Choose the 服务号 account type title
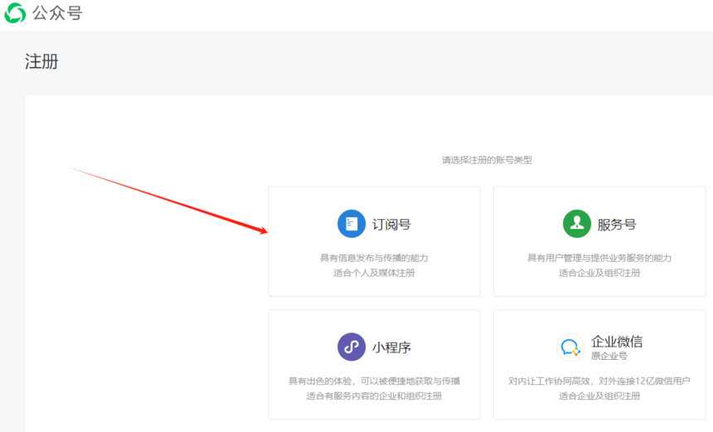This screenshot has width=713, height=432. (x=617, y=224)
